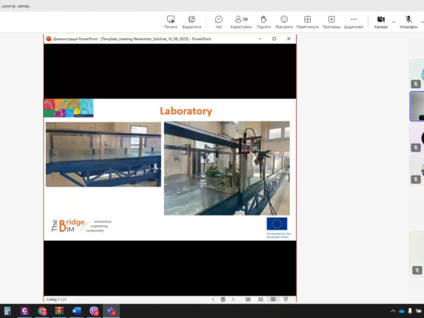Open the reactions emoji menu
Viewport: 424px width, 318px height.
tap(284, 22)
